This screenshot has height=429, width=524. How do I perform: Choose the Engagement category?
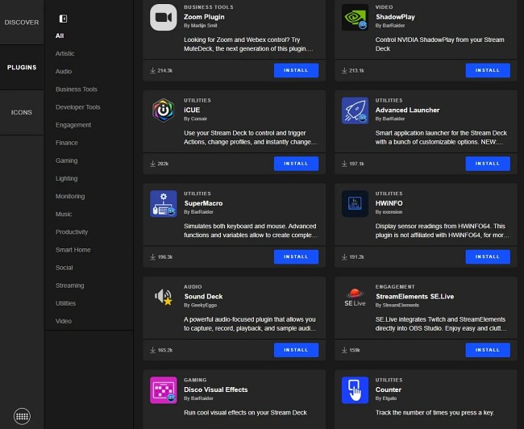pos(73,125)
